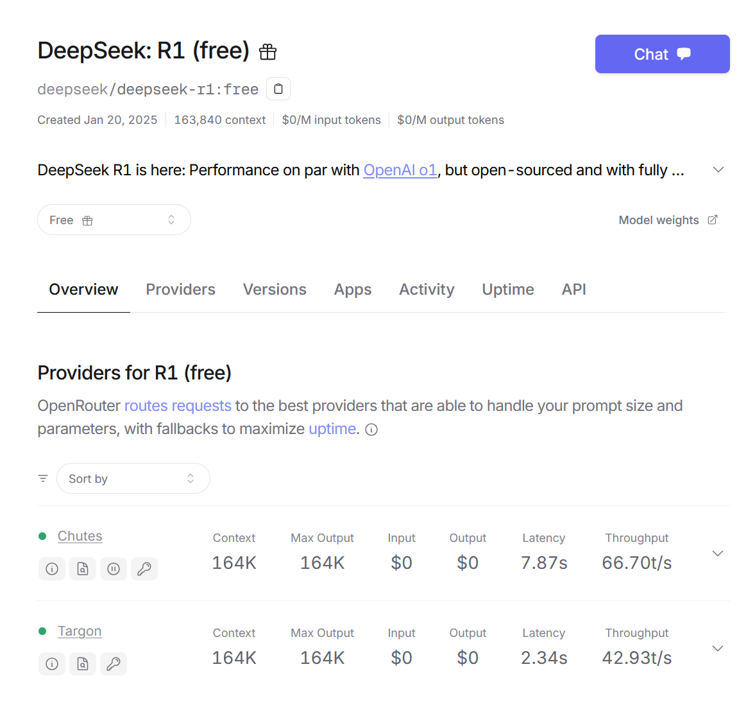Click the 163,840 context text
Image resolution: width=755 pixels, height=705 pixels.
219,120
